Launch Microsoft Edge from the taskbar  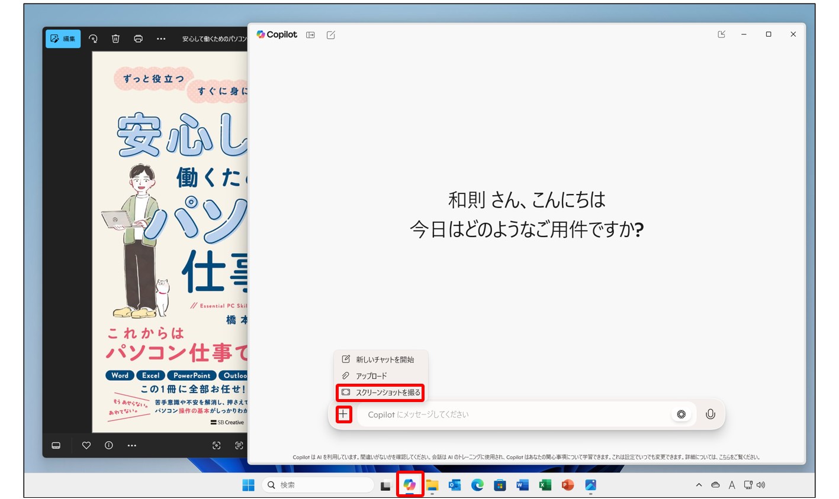click(x=477, y=485)
